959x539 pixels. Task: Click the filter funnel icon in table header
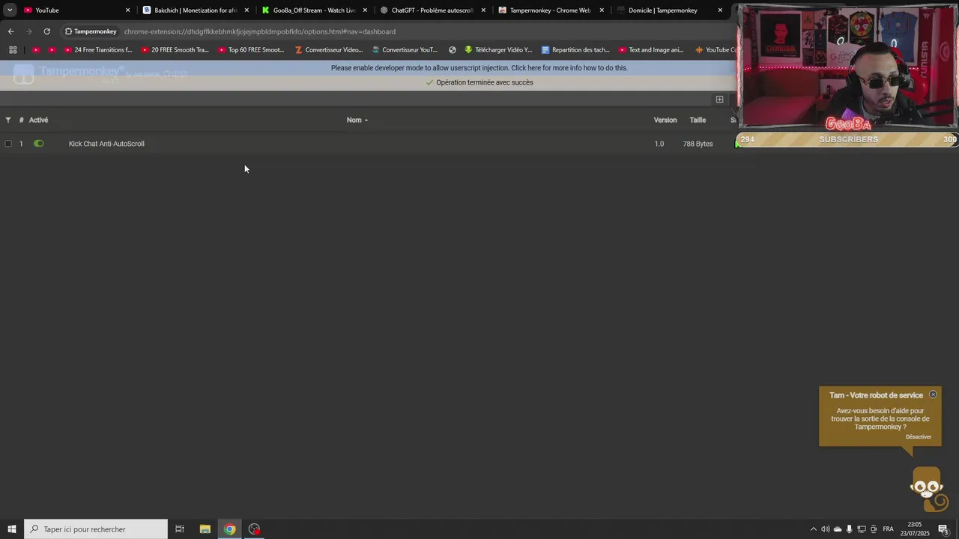pos(8,120)
